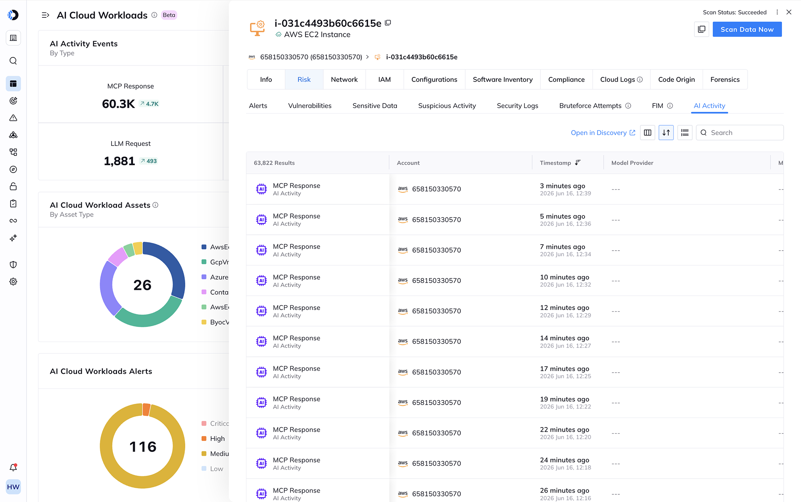Switch to the Alerts sub-tab

tap(258, 106)
